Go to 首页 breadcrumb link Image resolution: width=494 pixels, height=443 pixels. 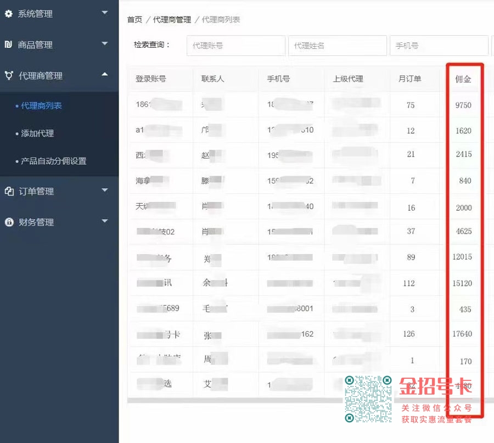tap(134, 20)
